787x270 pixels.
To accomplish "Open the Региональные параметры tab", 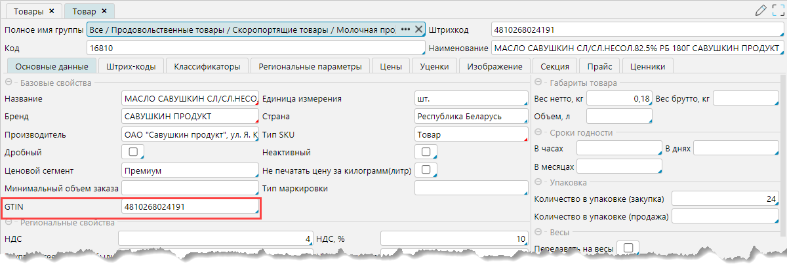I will click(310, 66).
